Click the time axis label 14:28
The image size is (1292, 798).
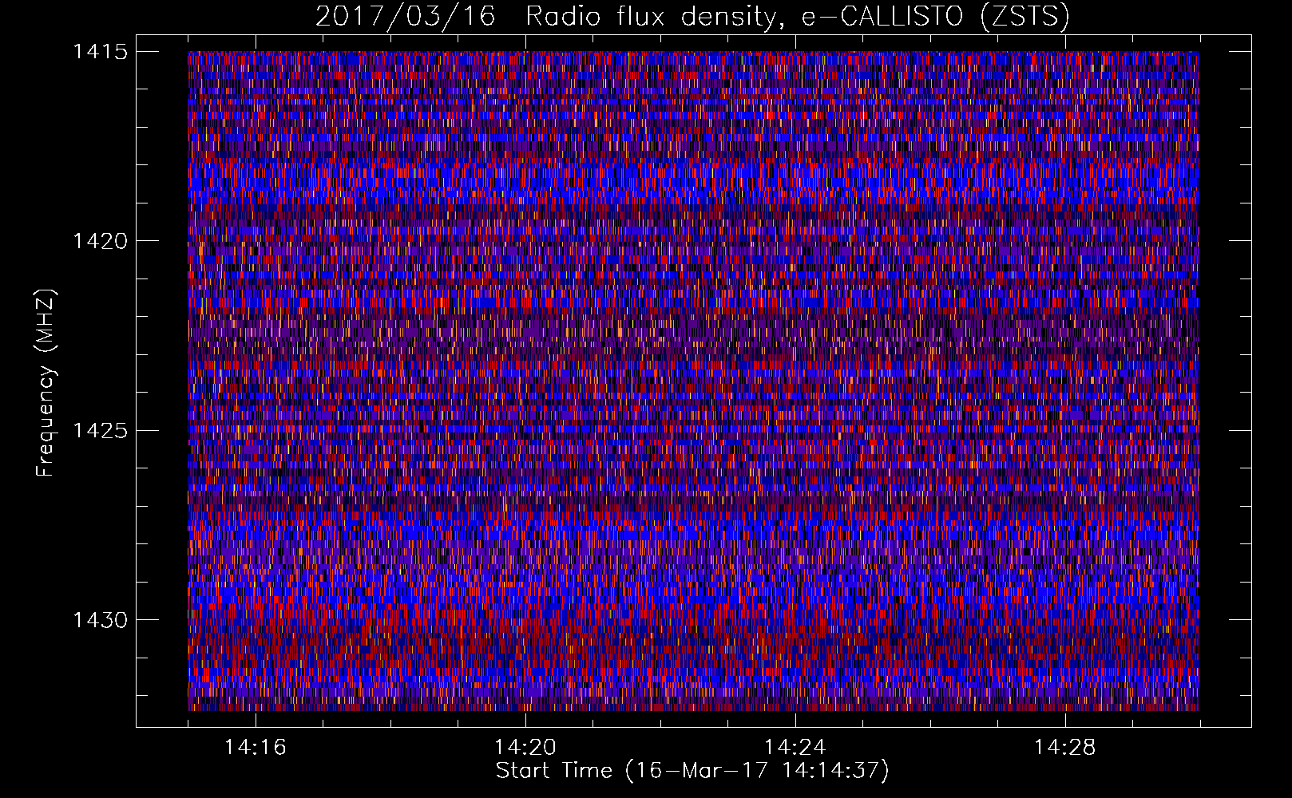pyautogui.click(x=1064, y=748)
